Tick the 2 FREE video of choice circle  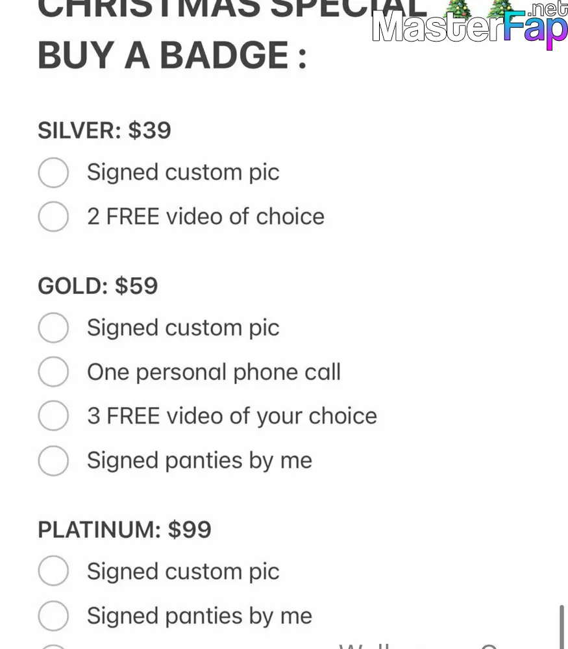53,217
